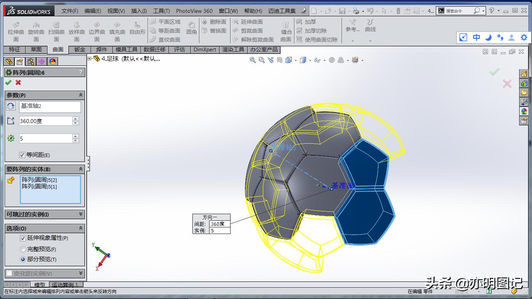Enable the 等间距(E) equal spacing checkbox

point(23,155)
